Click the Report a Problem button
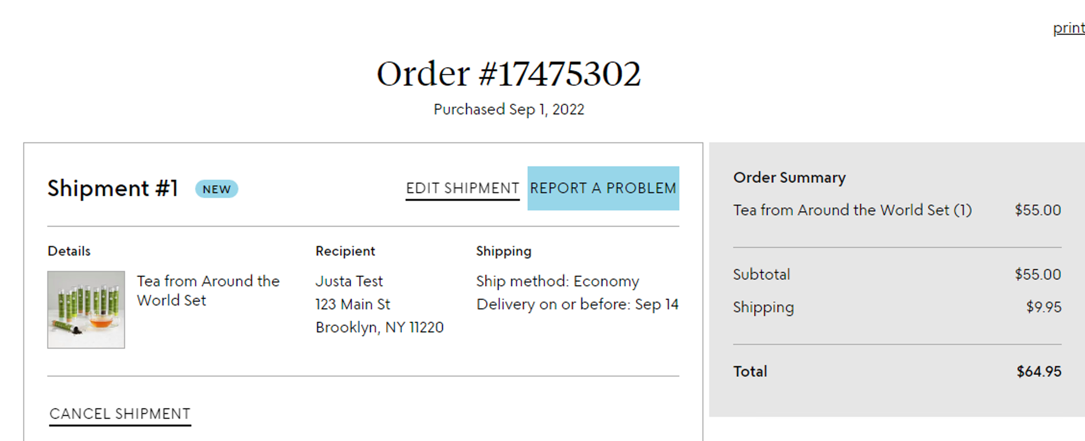1085x441 pixels. tap(603, 188)
